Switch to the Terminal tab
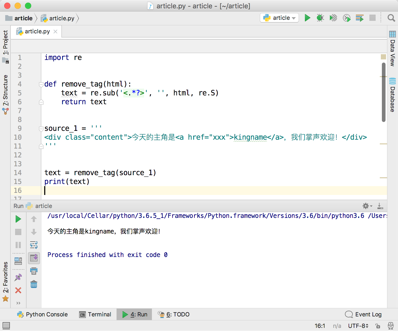Viewport: 398px width, 331px height. pyautogui.click(x=95, y=314)
